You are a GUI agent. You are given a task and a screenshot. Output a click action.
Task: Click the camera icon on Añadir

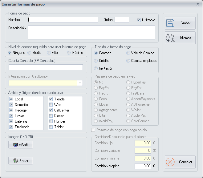(15, 145)
